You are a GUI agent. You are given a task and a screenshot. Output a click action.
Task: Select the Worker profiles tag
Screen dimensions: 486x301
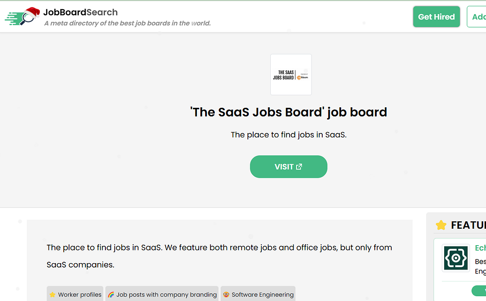tap(75, 294)
